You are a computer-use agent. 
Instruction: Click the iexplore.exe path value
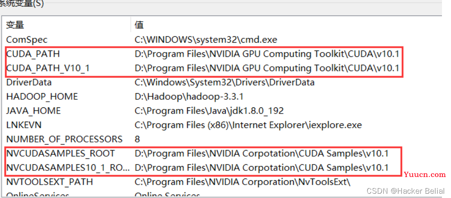(248, 125)
